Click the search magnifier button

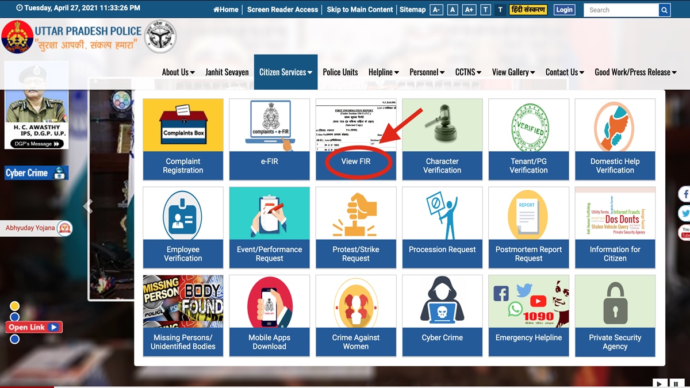[665, 10]
